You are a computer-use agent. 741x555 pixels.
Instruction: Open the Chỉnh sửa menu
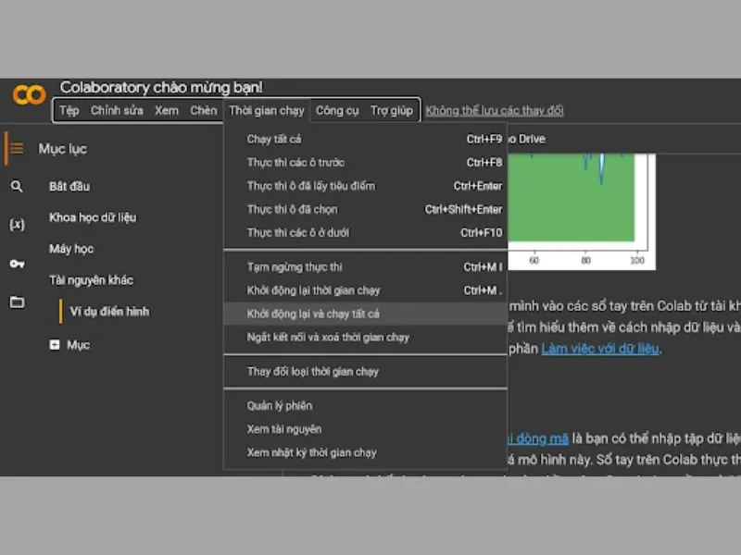117,110
